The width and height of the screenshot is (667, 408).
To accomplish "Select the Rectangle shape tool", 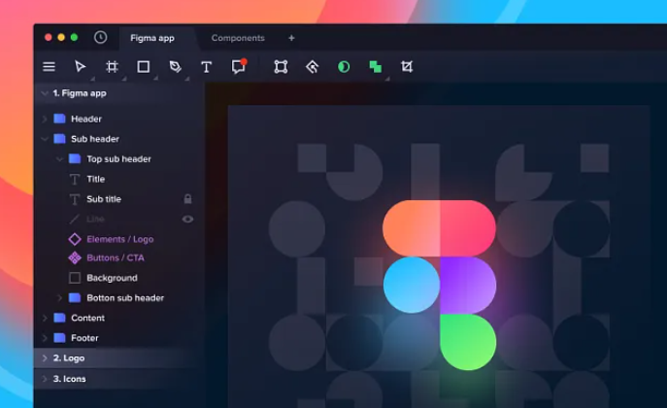I will click(x=144, y=67).
